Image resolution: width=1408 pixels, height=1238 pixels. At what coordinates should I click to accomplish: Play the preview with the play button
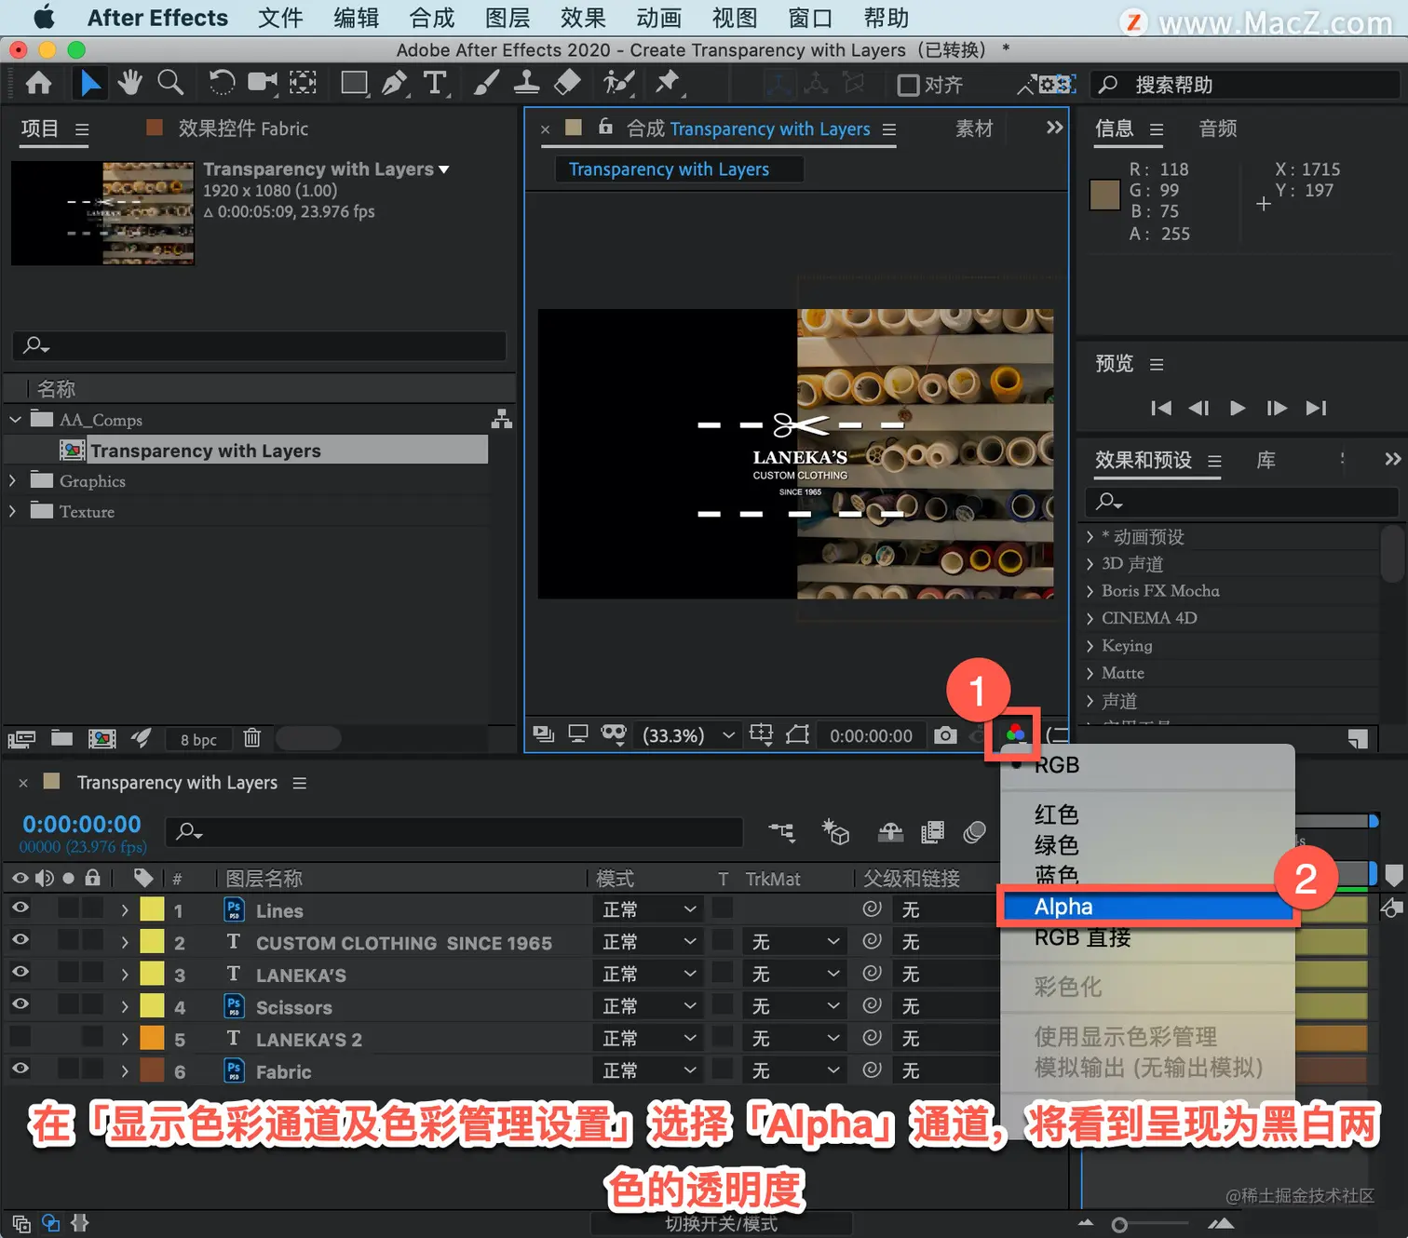coord(1238,408)
